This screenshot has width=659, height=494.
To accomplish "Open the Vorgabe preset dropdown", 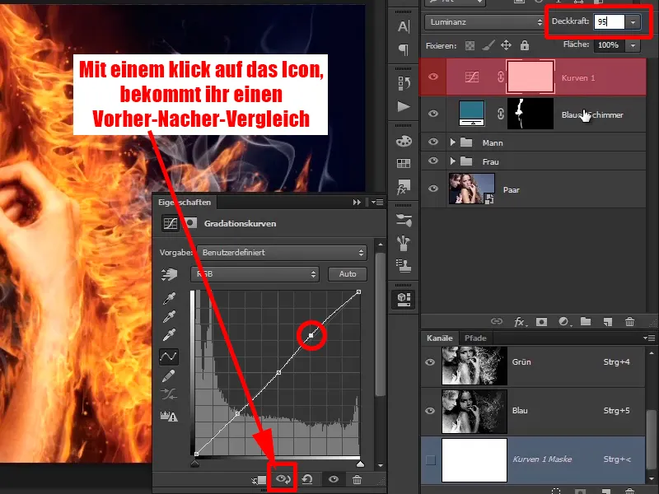I will (282, 253).
